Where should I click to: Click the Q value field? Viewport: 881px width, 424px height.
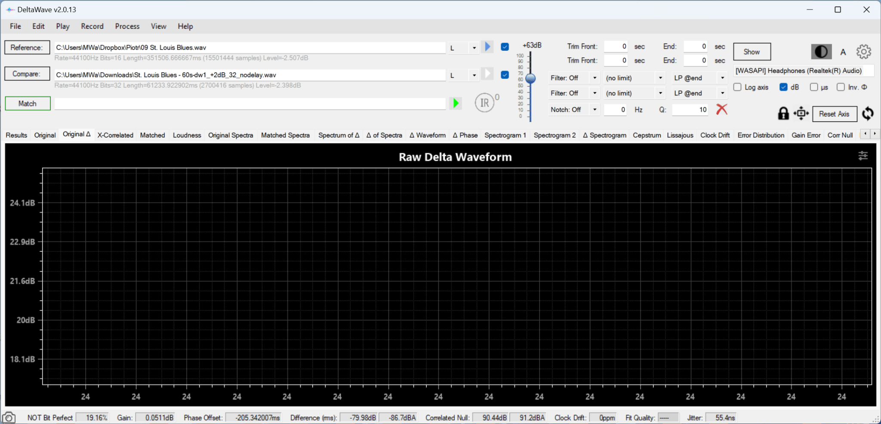point(690,110)
